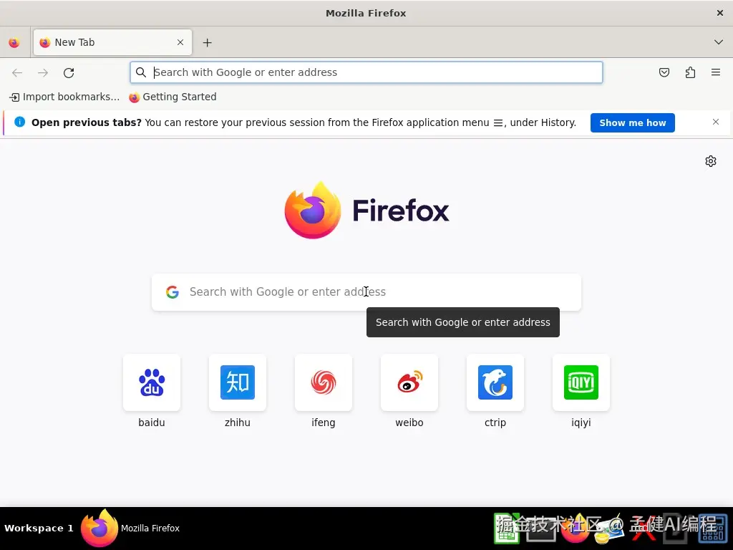Open the Save to Pocket icon
The height and width of the screenshot is (550, 733).
coord(664,72)
